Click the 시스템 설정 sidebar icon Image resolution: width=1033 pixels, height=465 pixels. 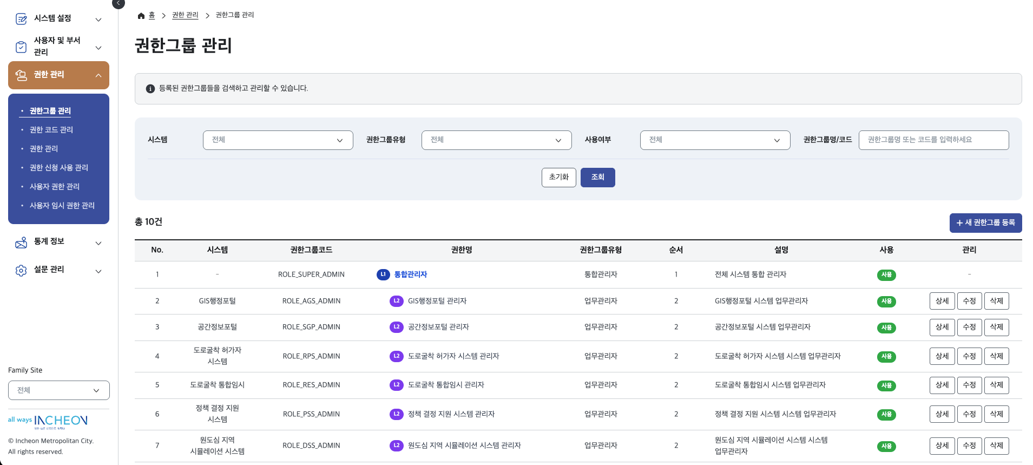(21, 19)
